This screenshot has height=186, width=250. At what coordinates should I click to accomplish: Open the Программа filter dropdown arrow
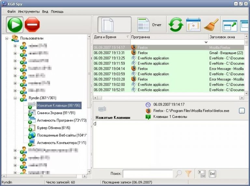tap(206, 42)
